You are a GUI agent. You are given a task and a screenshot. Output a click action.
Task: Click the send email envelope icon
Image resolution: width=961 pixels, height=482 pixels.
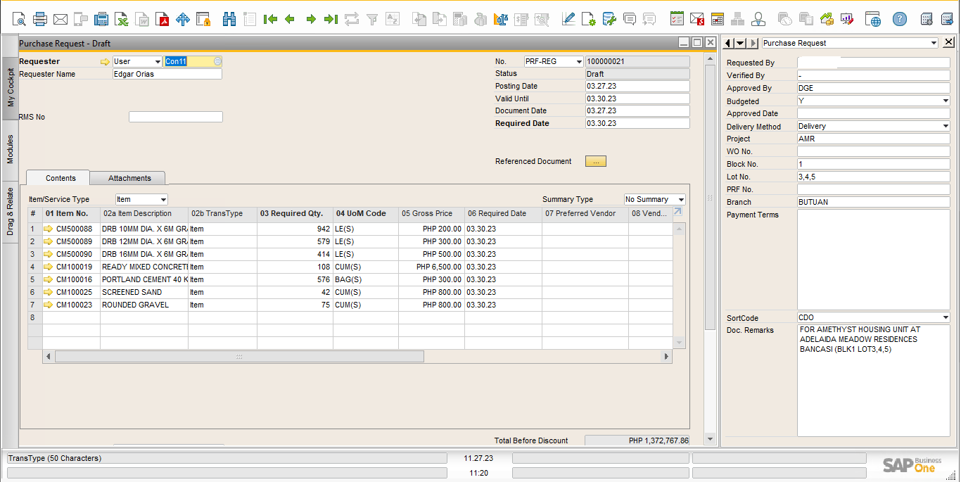[61, 19]
